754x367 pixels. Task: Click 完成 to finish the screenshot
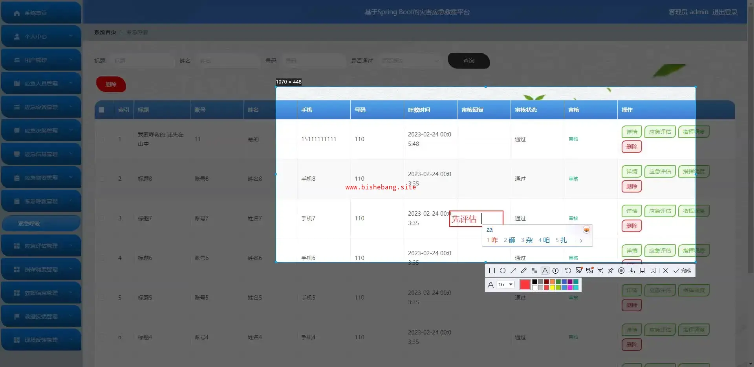pos(682,271)
